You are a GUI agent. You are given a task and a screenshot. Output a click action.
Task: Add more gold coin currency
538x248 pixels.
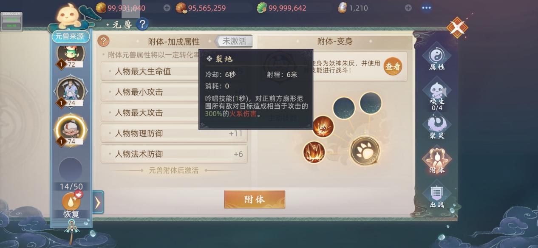(x=167, y=8)
